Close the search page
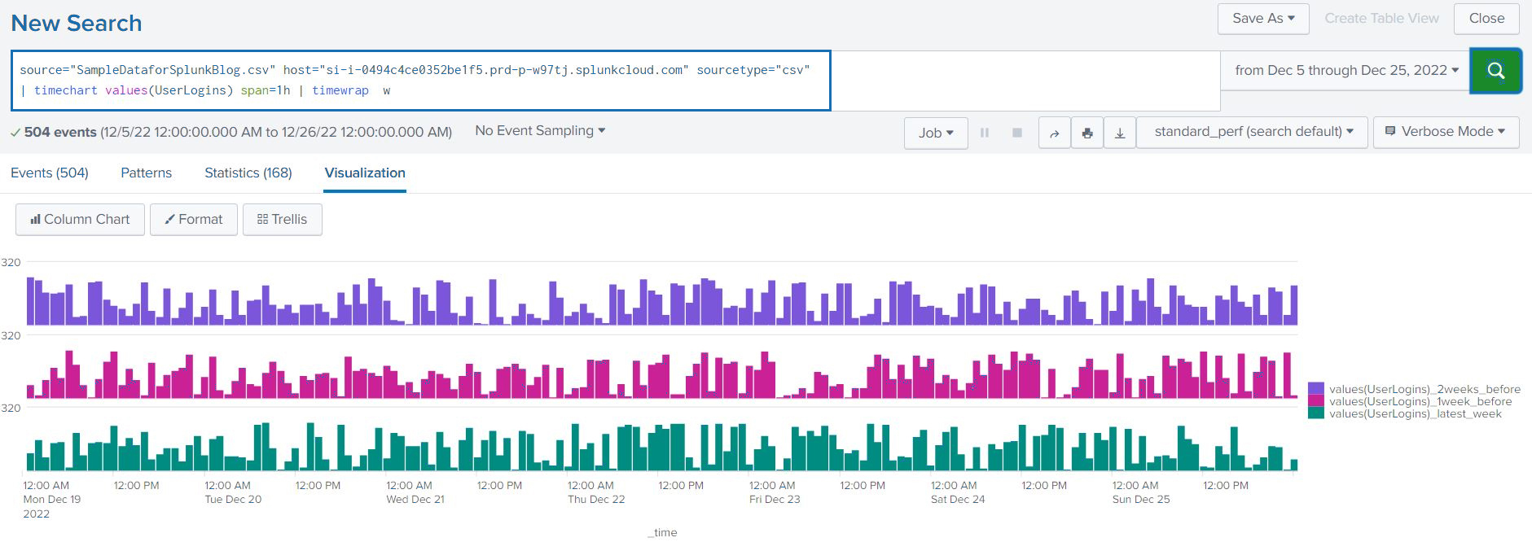This screenshot has width=1532, height=542. pos(1486,19)
